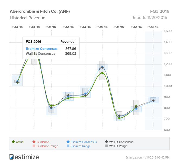Click the Estimize Range blue swatch
The image size is (183, 168).
(68, 146)
